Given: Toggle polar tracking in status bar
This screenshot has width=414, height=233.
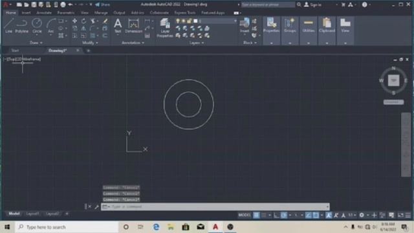Looking at the screenshot, I should [284, 216].
